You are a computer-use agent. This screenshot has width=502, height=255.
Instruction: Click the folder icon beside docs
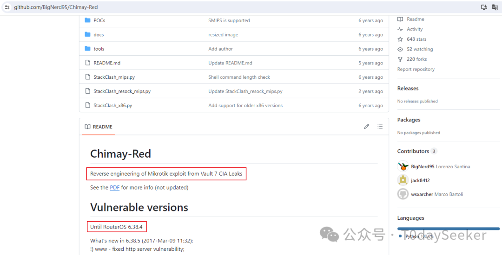click(87, 34)
